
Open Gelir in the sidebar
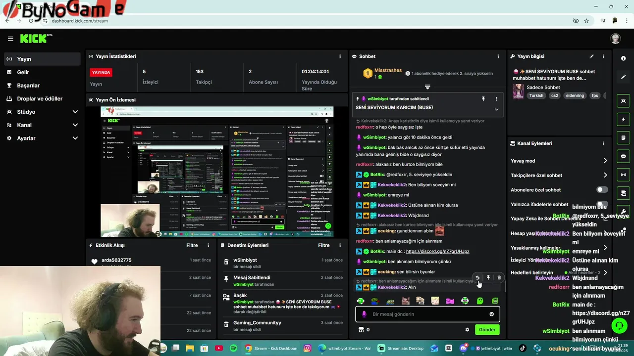42,72
